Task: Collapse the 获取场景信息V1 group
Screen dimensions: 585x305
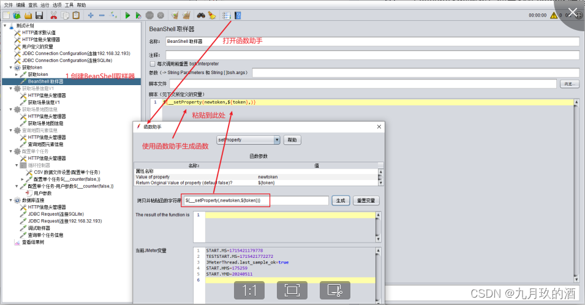Action: click(11, 88)
